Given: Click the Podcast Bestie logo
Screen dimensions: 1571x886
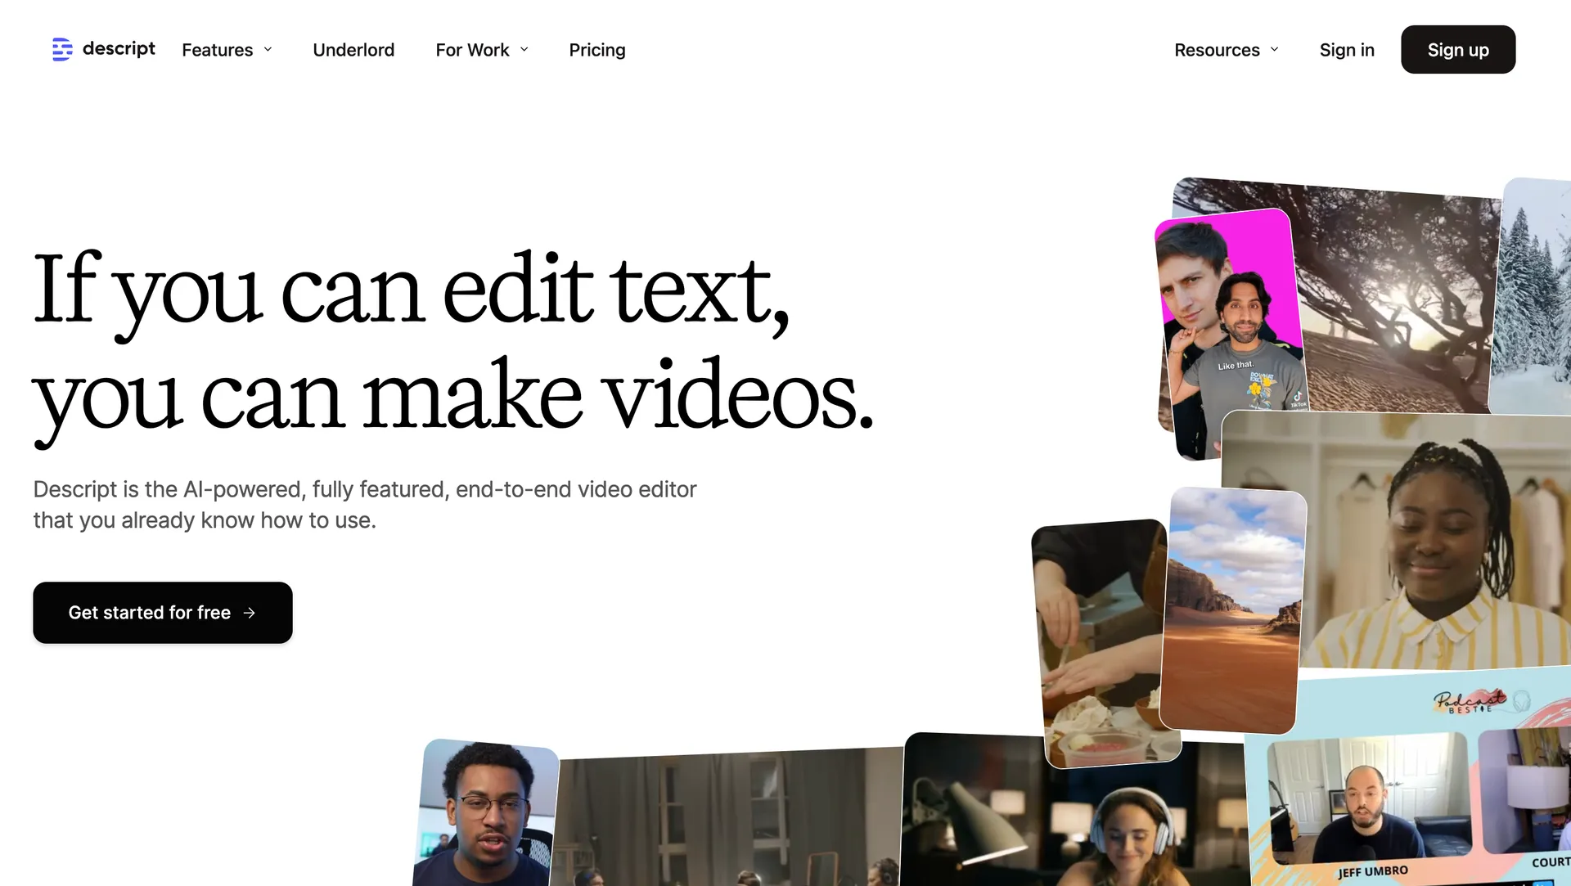Looking at the screenshot, I should pyautogui.click(x=1470, y=701).
